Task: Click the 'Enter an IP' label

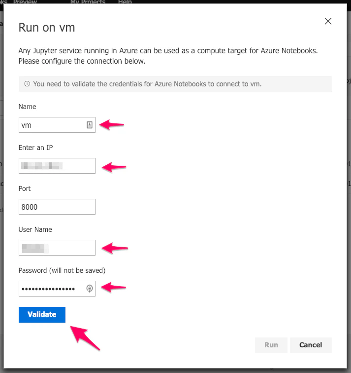Action: point(35,148)
